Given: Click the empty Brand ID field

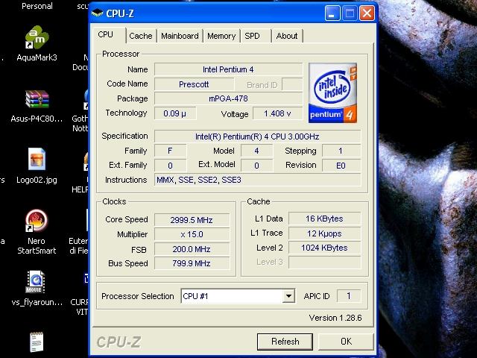Looking at the screenshot, I should coord(292,84).
